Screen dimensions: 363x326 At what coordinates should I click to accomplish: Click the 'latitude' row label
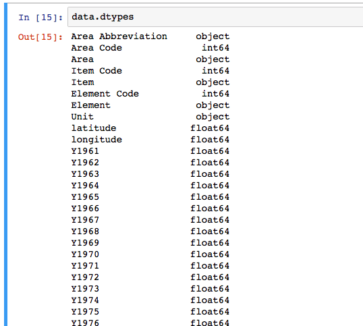click(x=94, y=128)
